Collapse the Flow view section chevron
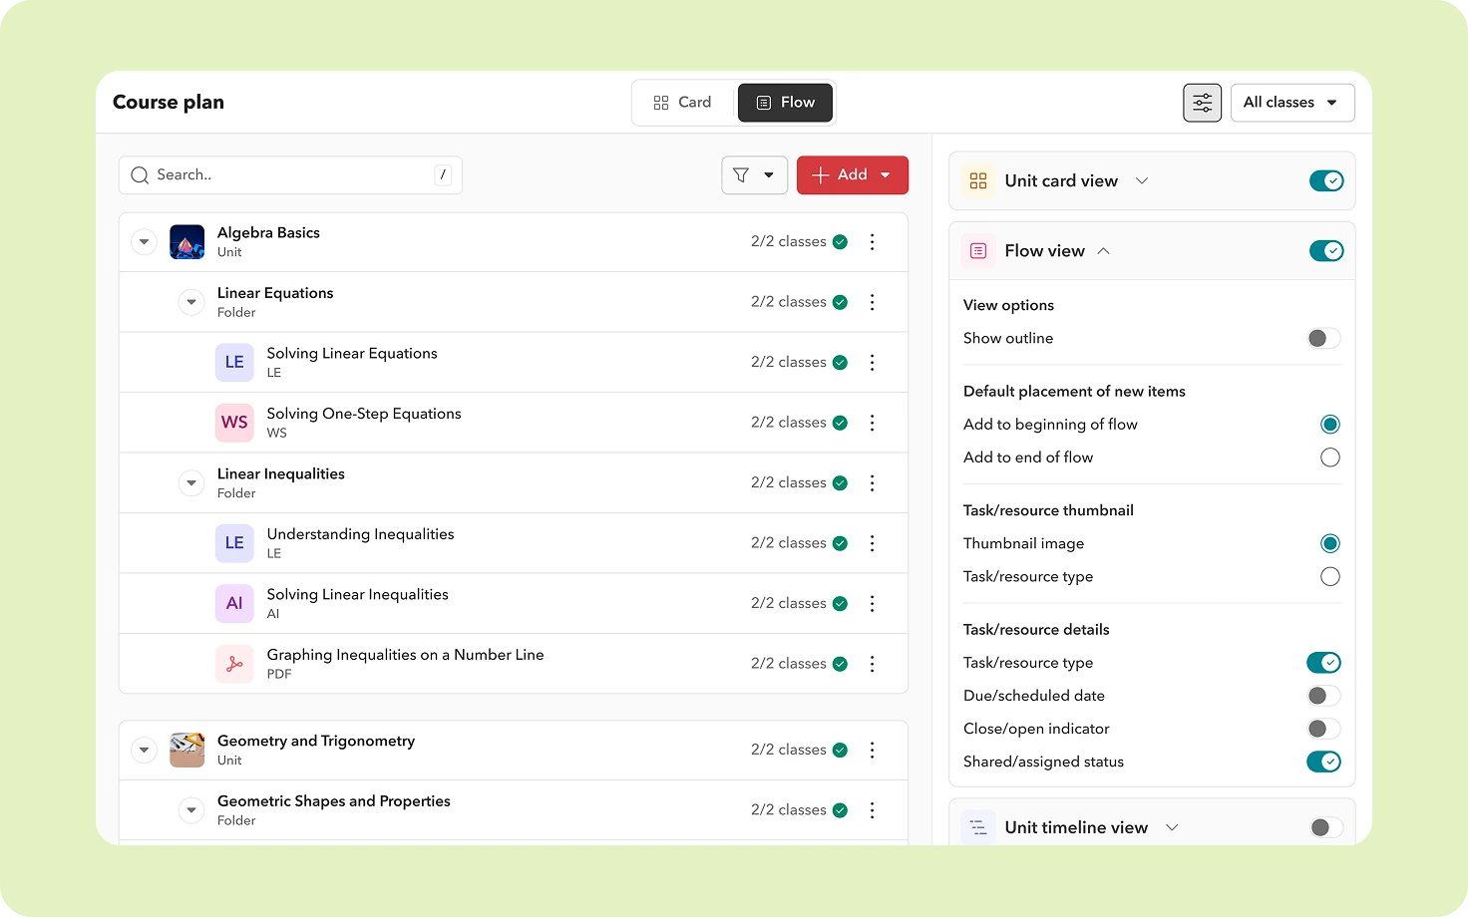 click(1103, 251)
